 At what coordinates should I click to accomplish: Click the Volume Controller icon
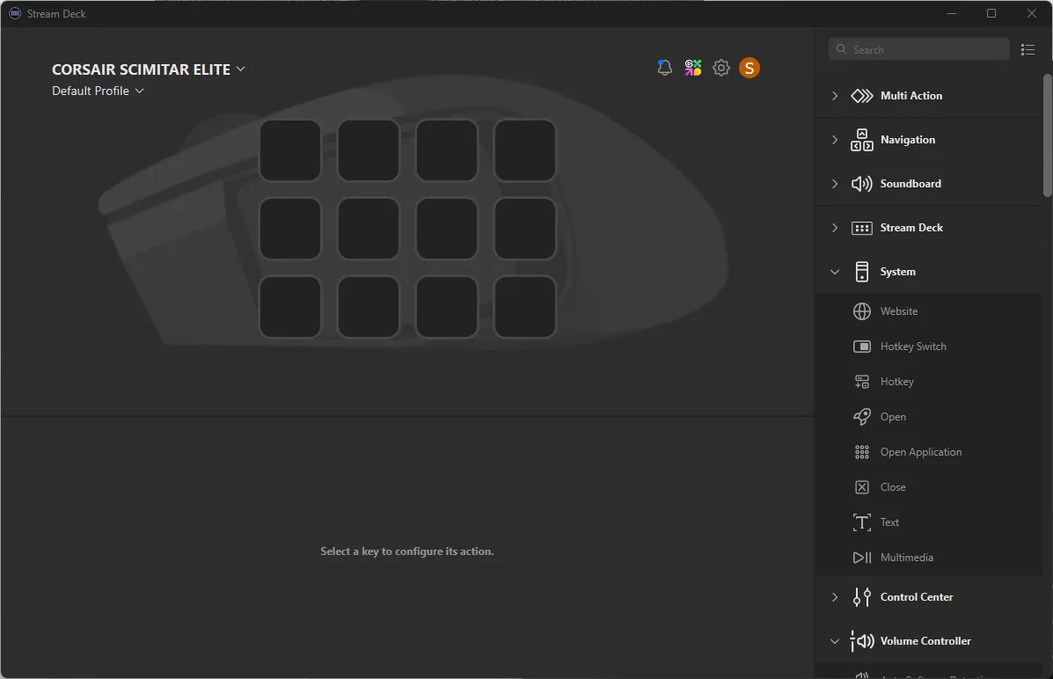click(861, 641)
